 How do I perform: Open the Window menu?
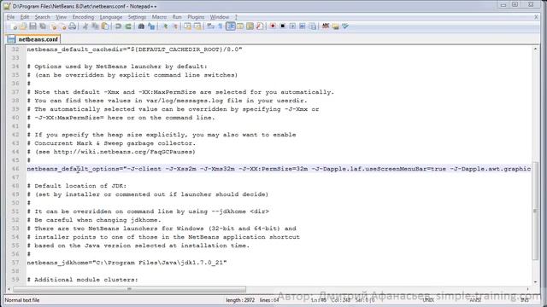tap(220, 17)
